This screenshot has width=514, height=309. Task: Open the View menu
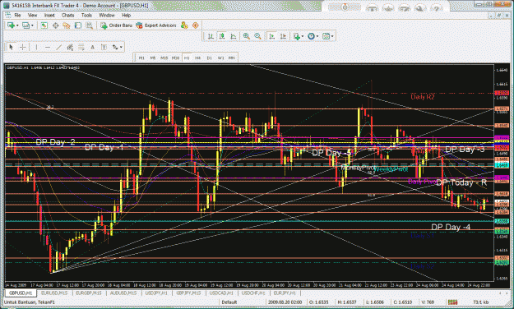(x=32, y=15)
